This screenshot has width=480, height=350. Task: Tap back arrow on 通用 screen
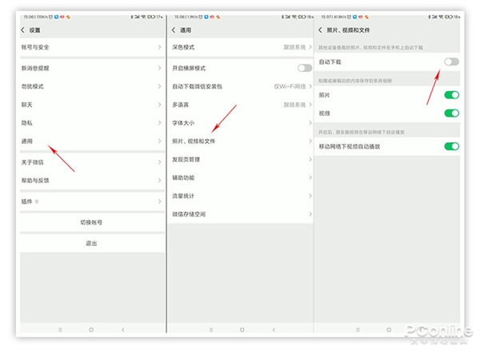point(173,30)
